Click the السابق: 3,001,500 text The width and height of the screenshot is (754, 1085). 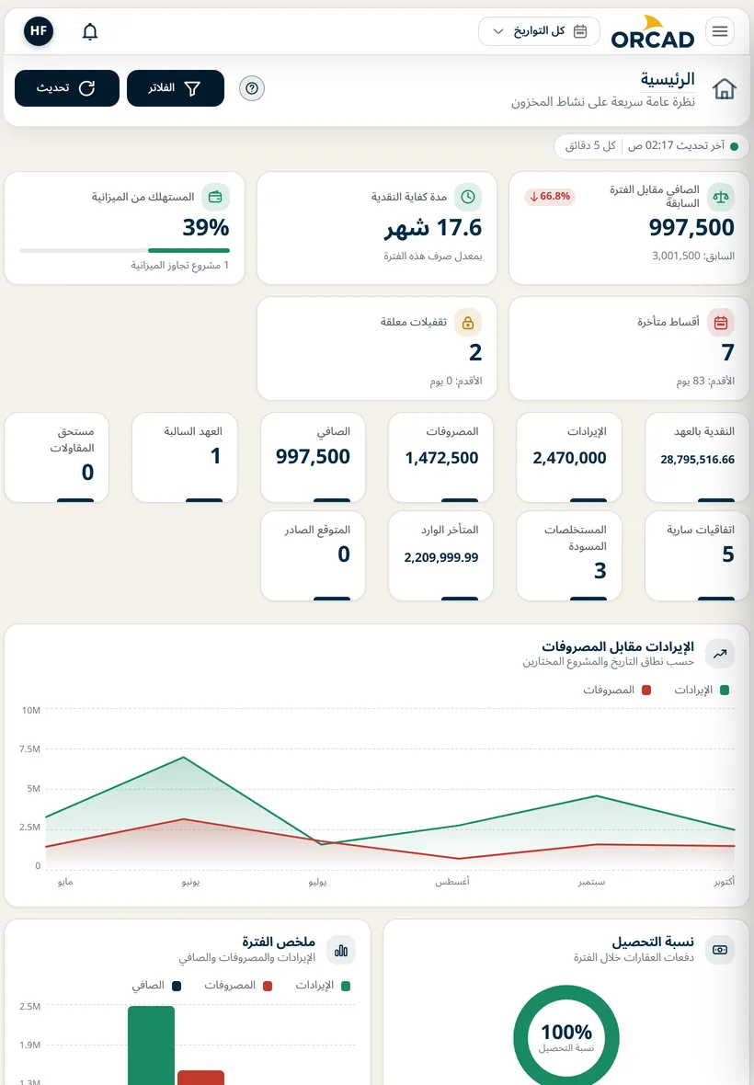(x=693, y=256)
